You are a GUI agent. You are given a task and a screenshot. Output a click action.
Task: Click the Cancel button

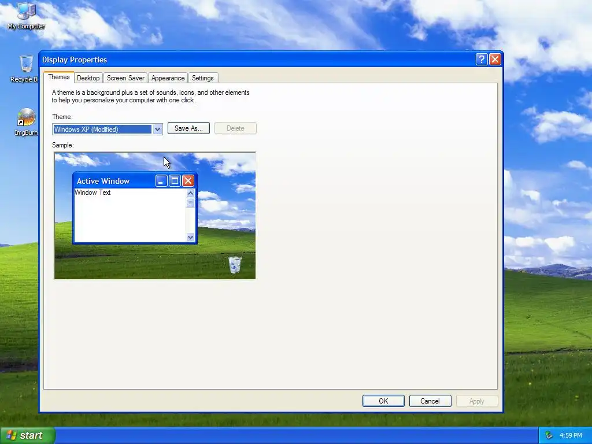coord(430,401)
